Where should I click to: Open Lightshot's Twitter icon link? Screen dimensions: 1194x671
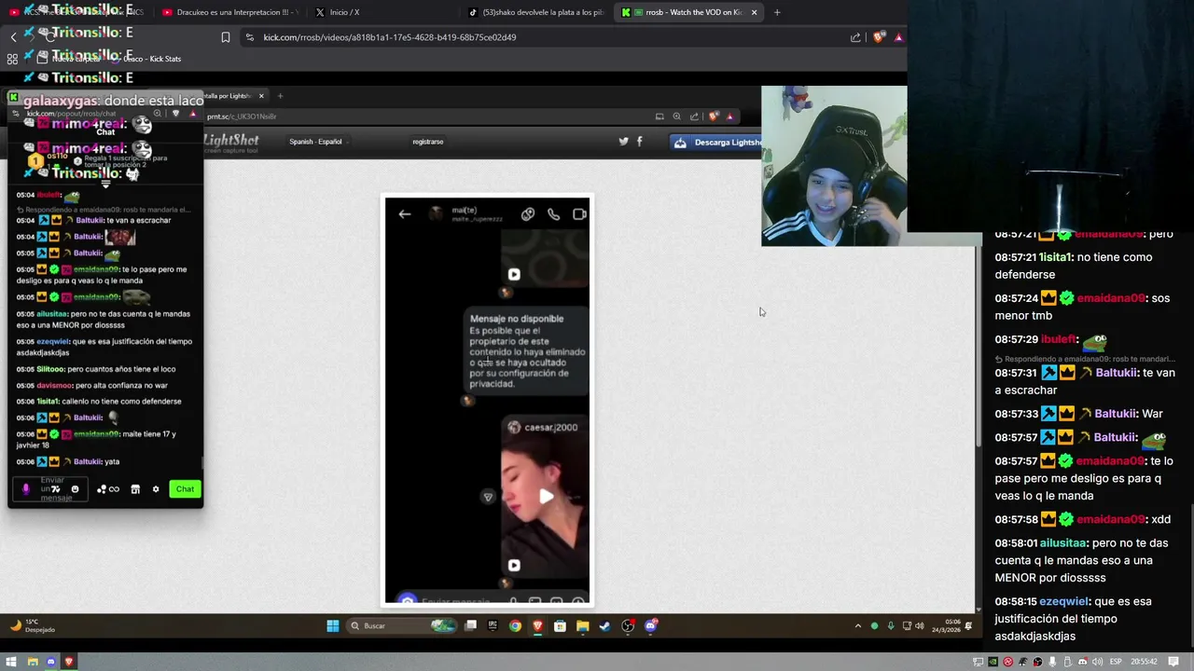624,142
